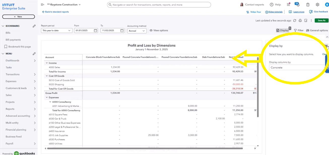Open the Report period dropdown
This screenshot has height=155, width=329.
(57, 30)
